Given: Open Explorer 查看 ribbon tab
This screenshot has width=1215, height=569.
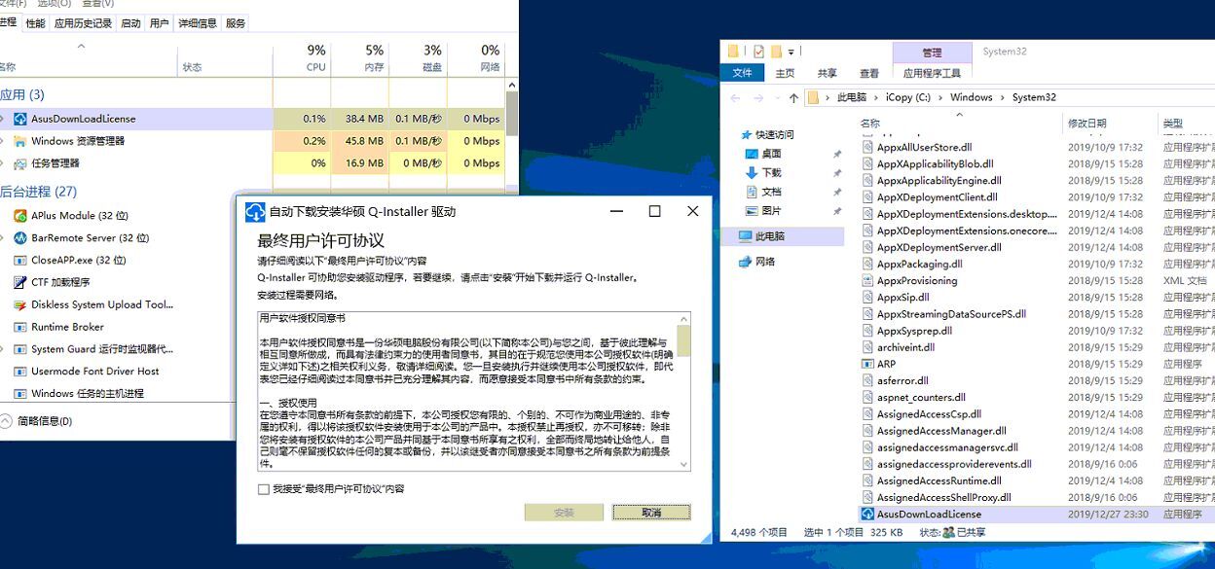Looking at the screenshot, I should click(x=869, y=73).
